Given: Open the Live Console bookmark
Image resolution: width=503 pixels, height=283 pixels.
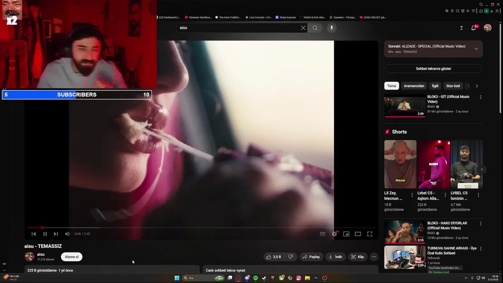Looking at the screenshot, I should (x=259, y=17).
